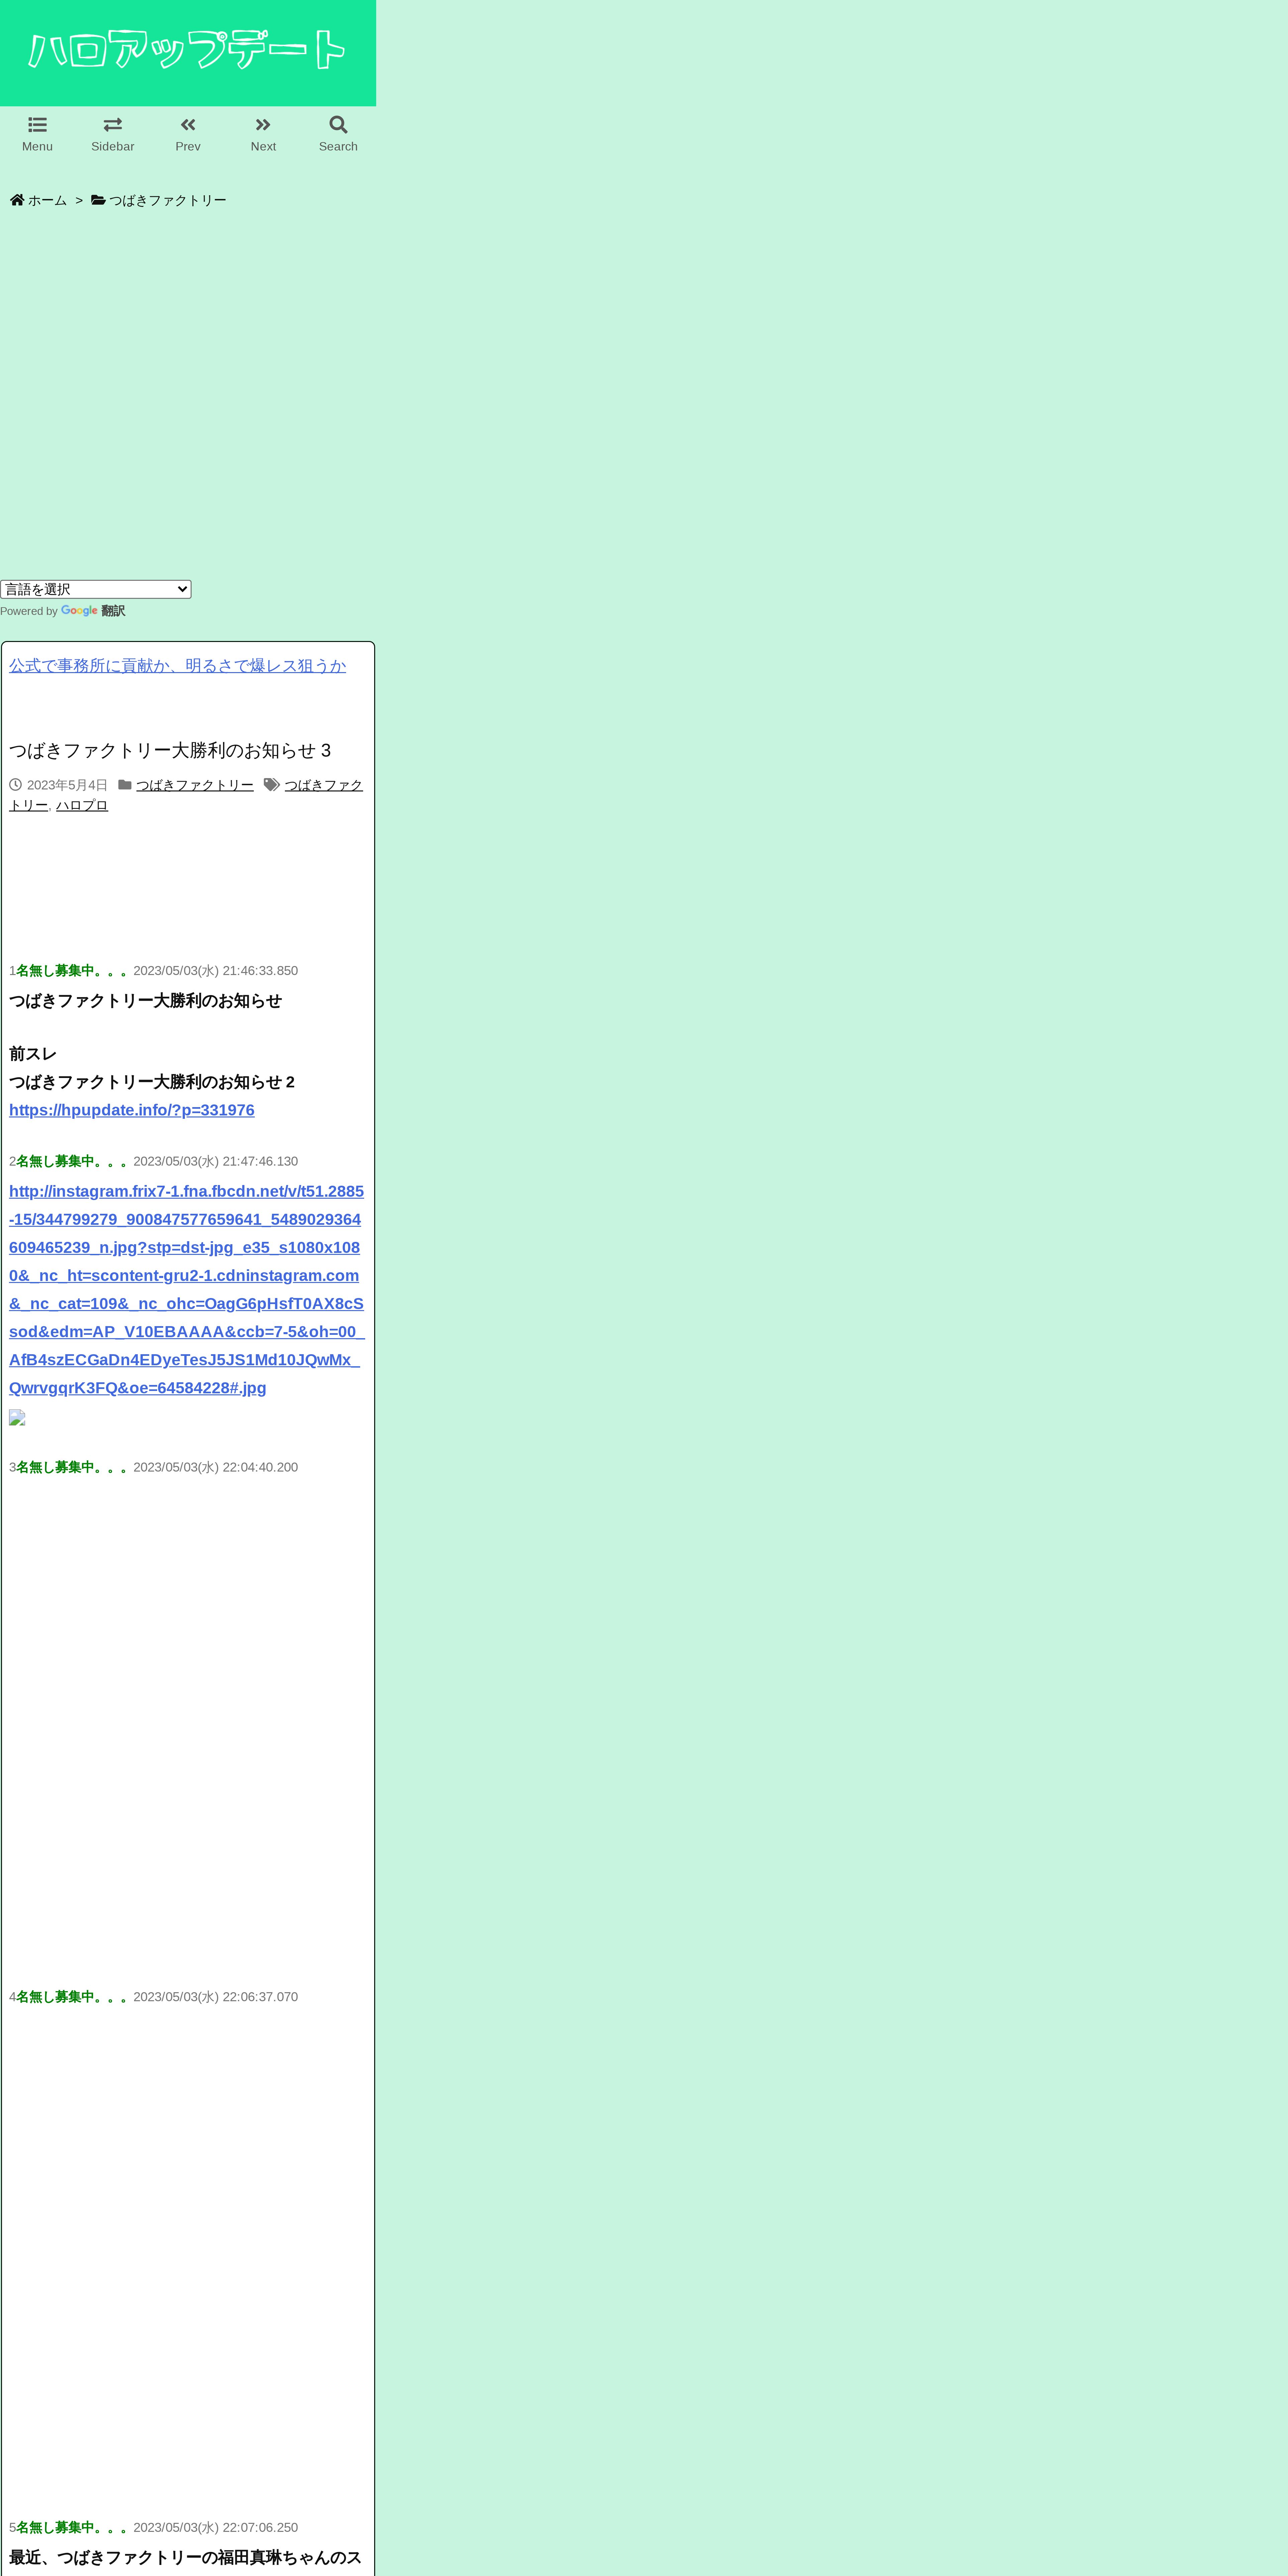Click the Google 翻訳 logo
The height and width of the screenshot is (2576, 1288).
pyautogui.click(x=93, y=611)
